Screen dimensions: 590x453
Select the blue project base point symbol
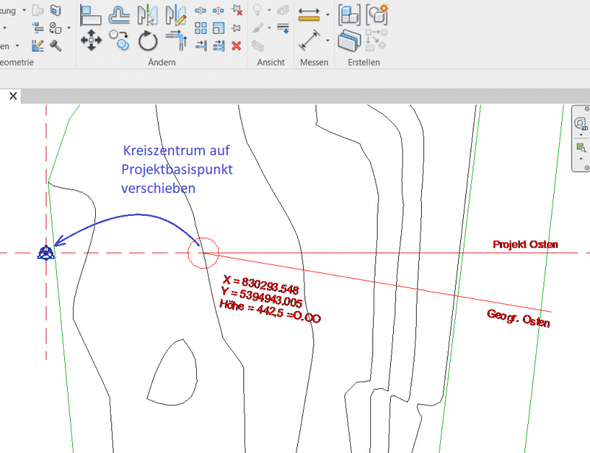[x=46, y=253]
